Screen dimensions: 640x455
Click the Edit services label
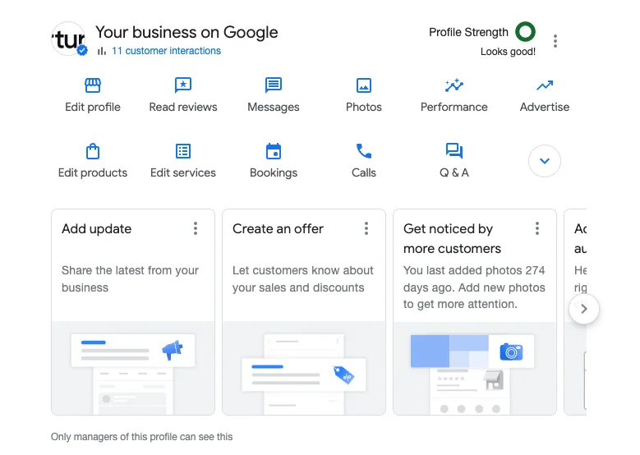[183, 172]
